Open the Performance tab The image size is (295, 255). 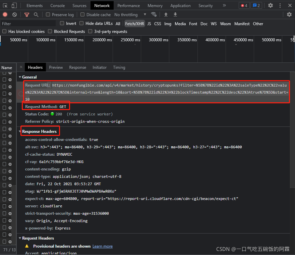click(x=128, y=6)
